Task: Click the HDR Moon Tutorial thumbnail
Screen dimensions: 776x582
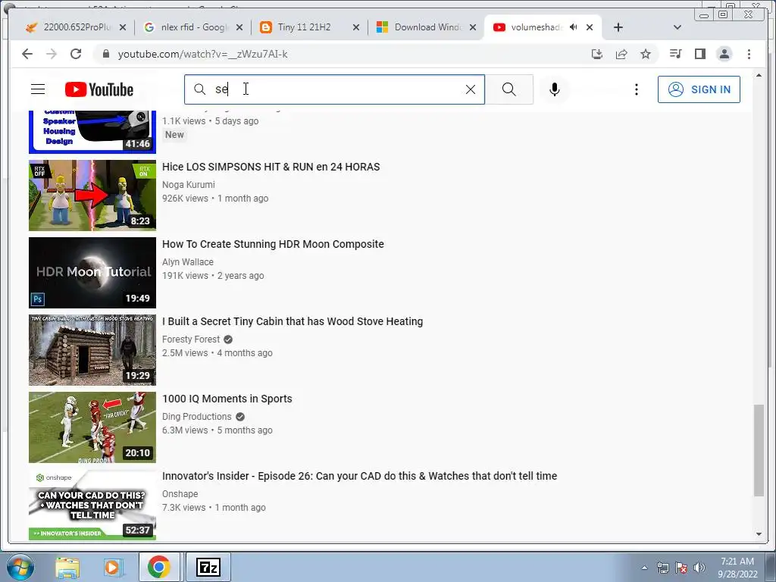Action: coord(92,273)
